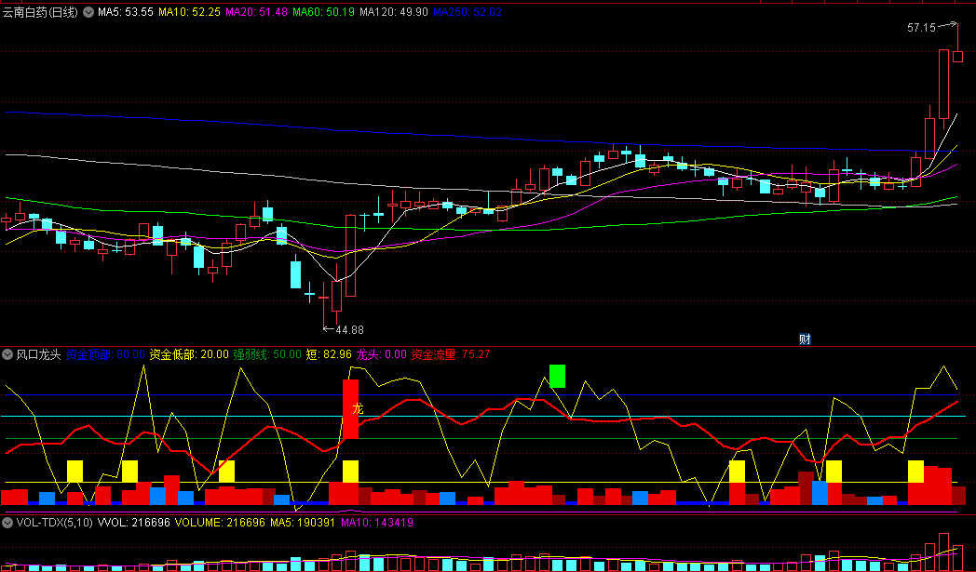Viewport: 976px width, 572px height.
Task: Click the 云南白药(日线) chart title
Action: [x=40, y=12]
